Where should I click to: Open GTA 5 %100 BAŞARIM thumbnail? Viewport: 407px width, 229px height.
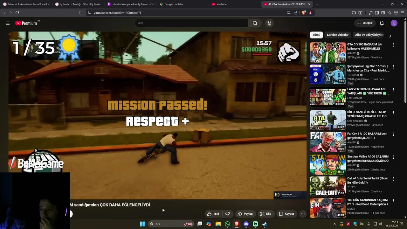point(328,52)
